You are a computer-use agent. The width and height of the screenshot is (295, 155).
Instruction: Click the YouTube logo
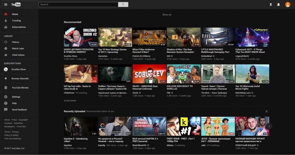coord(16,5)
